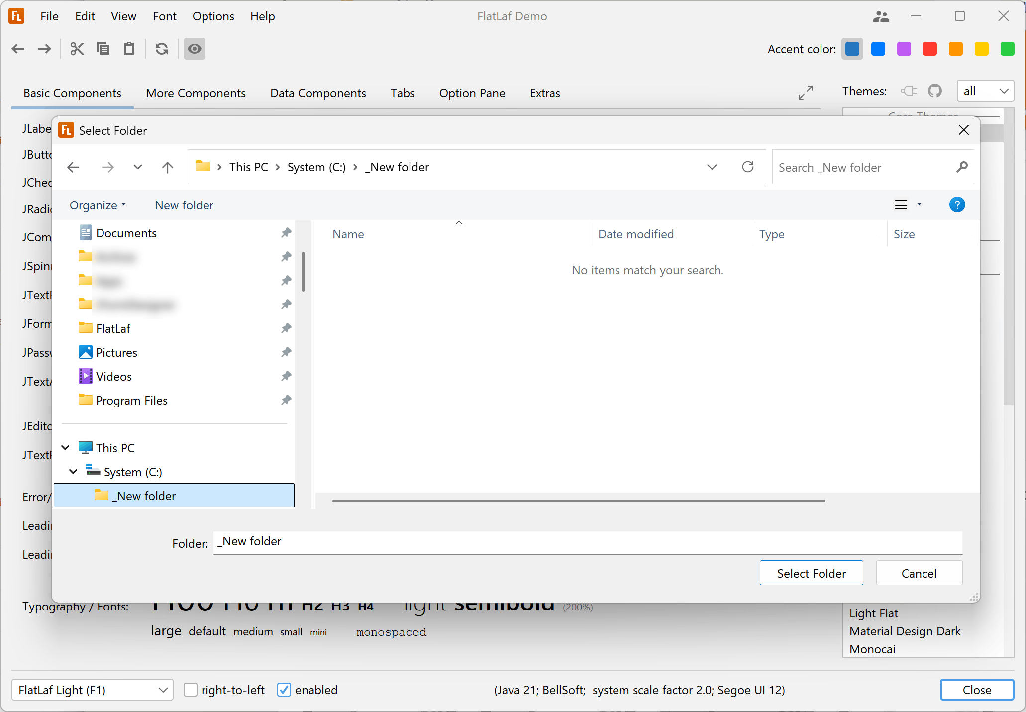
Task: Select _New folder in the tree
Action: [x=174, y=496]
